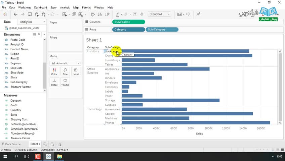Open the Data/Analytics pane options arrow
This screenshot has height=161, width=285.
tap(44, 21)
